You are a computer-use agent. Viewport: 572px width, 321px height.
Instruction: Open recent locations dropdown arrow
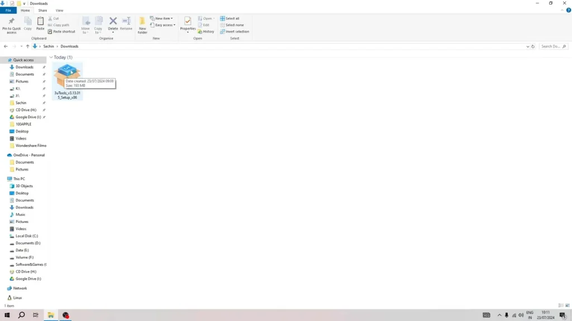pyautogui.click(x=21, y=47)
